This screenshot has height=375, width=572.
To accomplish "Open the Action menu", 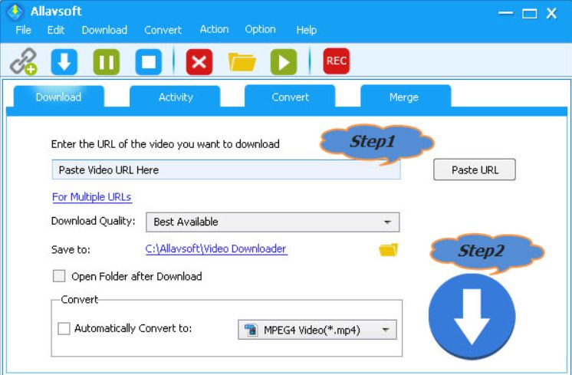I will (214, 29).
